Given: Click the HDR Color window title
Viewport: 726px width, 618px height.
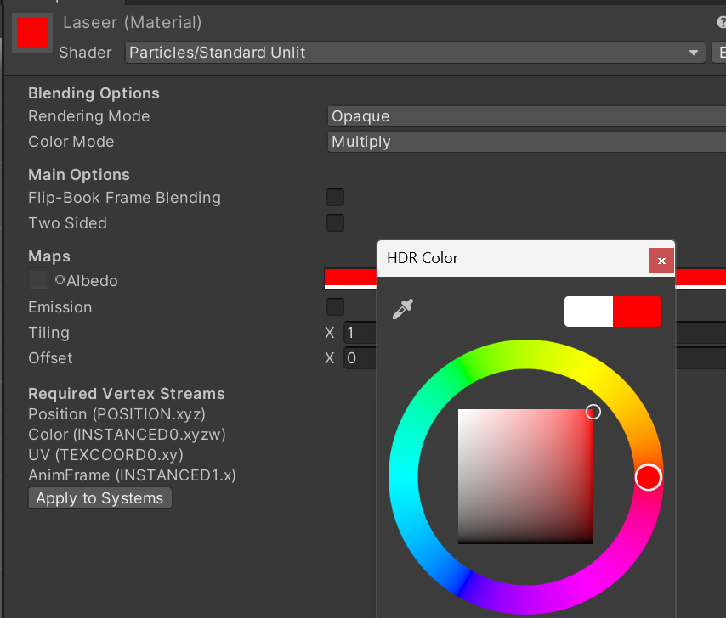Looking at the screenshot, I should coord(423,258).
